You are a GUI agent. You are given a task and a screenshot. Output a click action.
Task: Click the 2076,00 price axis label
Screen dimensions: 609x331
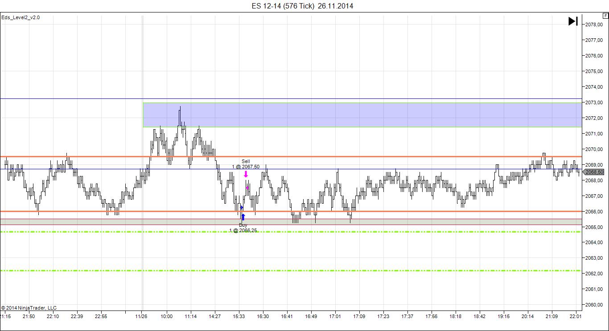[x=593, y=56]
